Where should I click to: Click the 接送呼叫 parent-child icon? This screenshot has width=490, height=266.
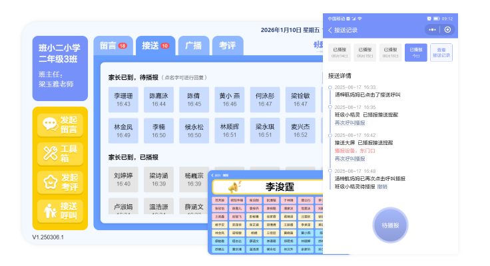50,210
